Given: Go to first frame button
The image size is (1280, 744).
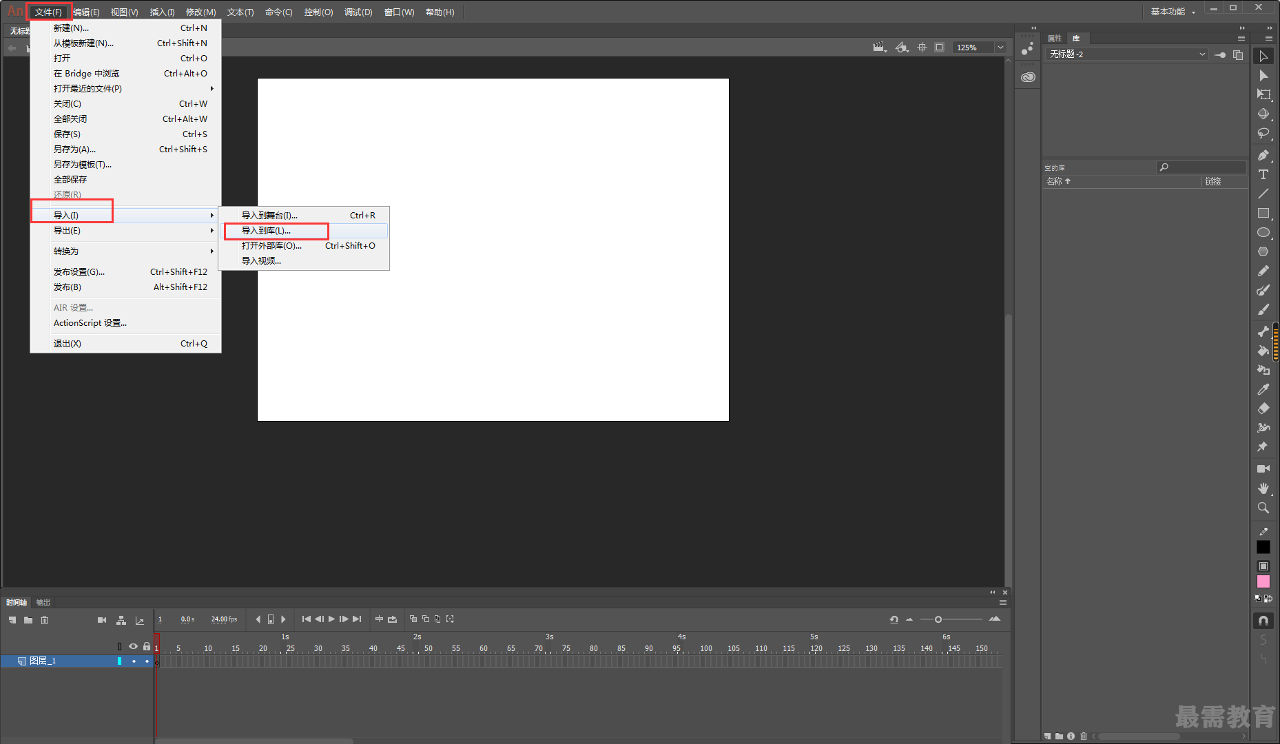Looking at the screenshot, I should 307,619.
